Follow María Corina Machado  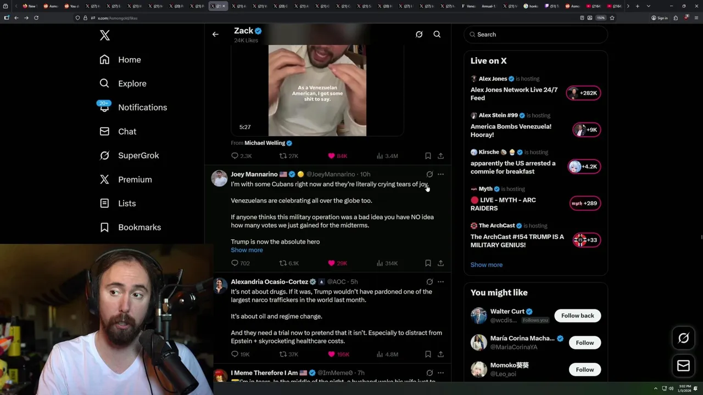(x=584, y=343)
